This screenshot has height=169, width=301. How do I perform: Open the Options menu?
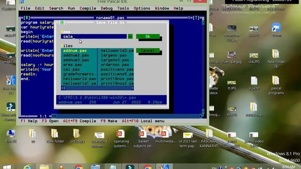[x=142, y=8]
